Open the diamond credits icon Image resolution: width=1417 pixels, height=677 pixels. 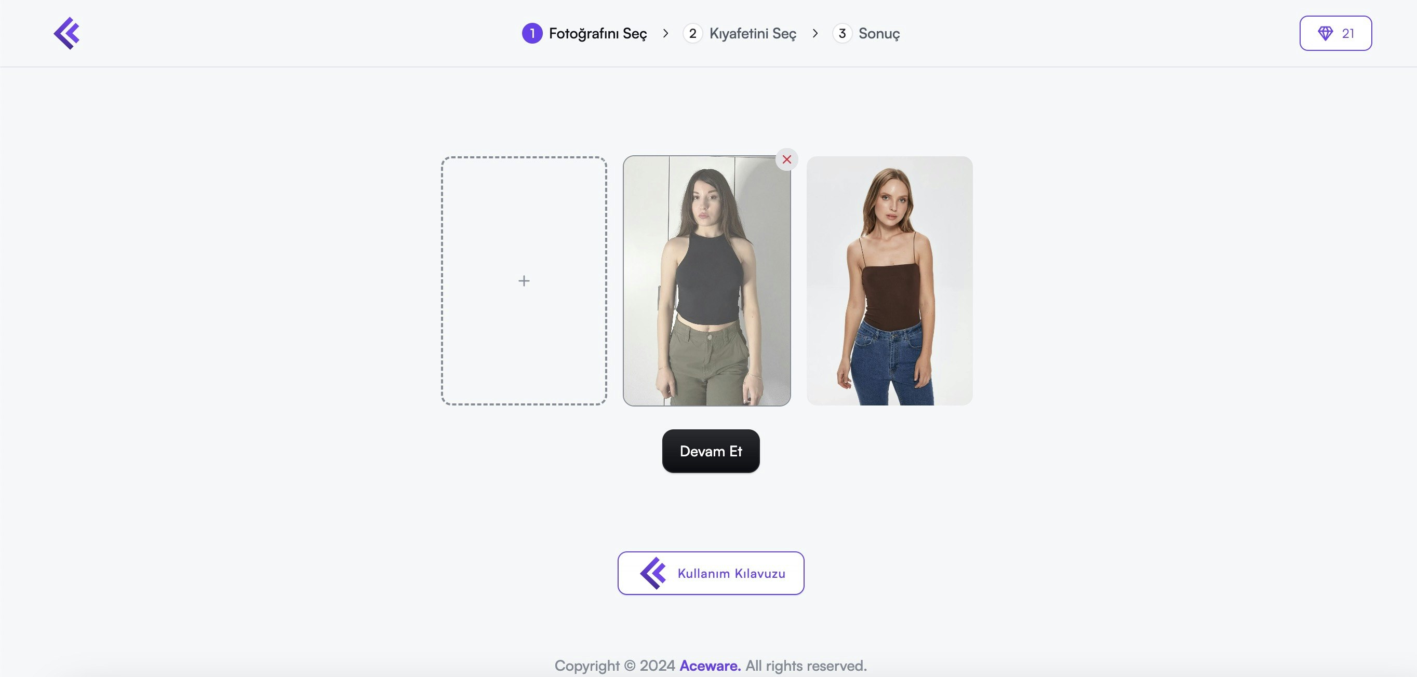coord(1325,34)
